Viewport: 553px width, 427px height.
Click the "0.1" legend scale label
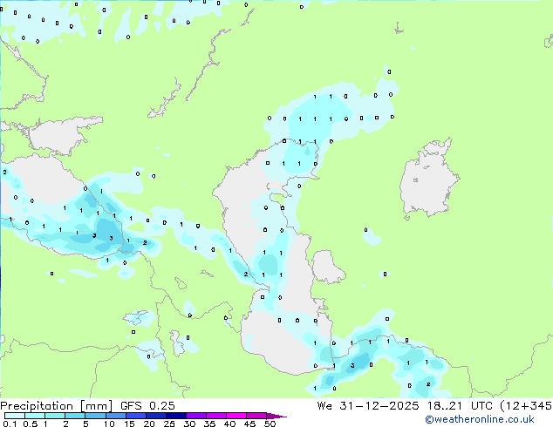(10, 424)
